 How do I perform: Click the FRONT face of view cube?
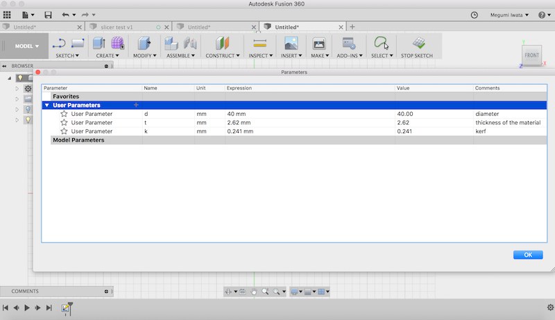point(531,56)
